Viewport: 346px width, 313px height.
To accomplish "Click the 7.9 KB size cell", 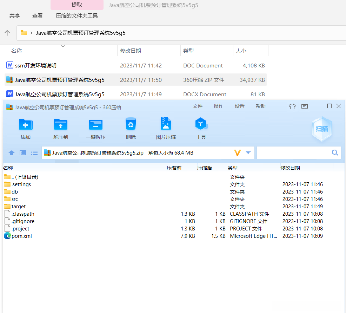I will pos(188,236).
